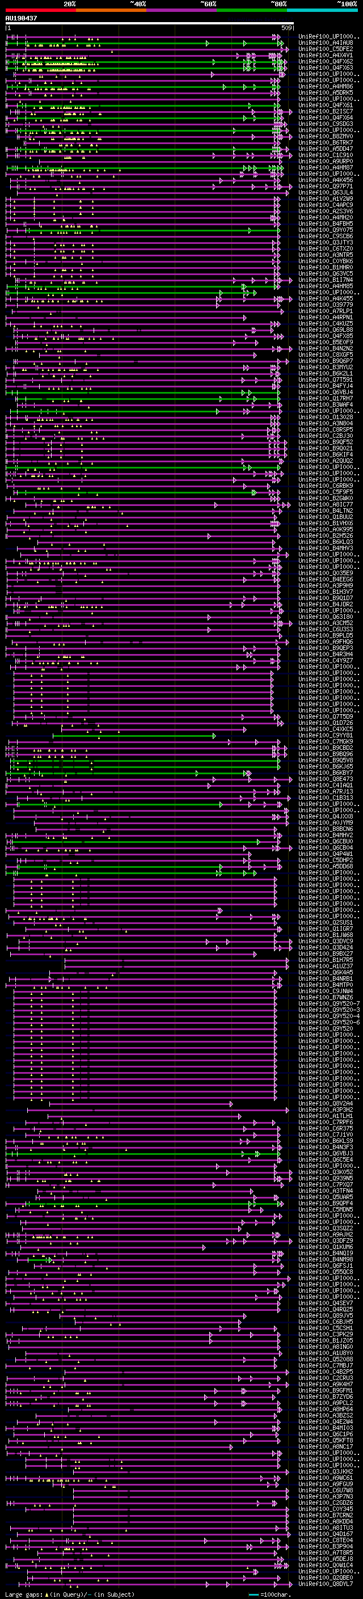Viewport: 363px width, 1599px height.
Task: Open hit UniRef100_A4IAU8
Action: click(326, 44)
